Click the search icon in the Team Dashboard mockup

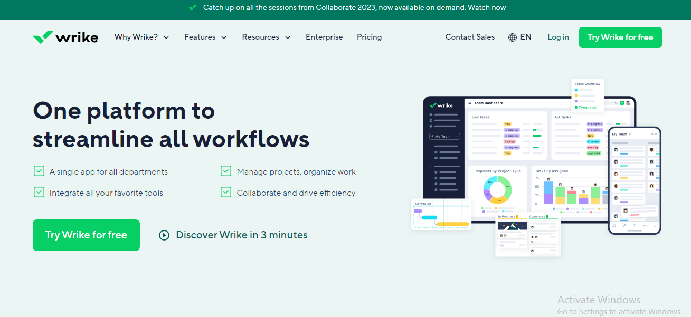[616, 103]
